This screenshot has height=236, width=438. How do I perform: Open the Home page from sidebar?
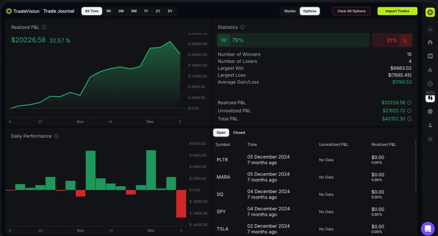tap(430, 42)
